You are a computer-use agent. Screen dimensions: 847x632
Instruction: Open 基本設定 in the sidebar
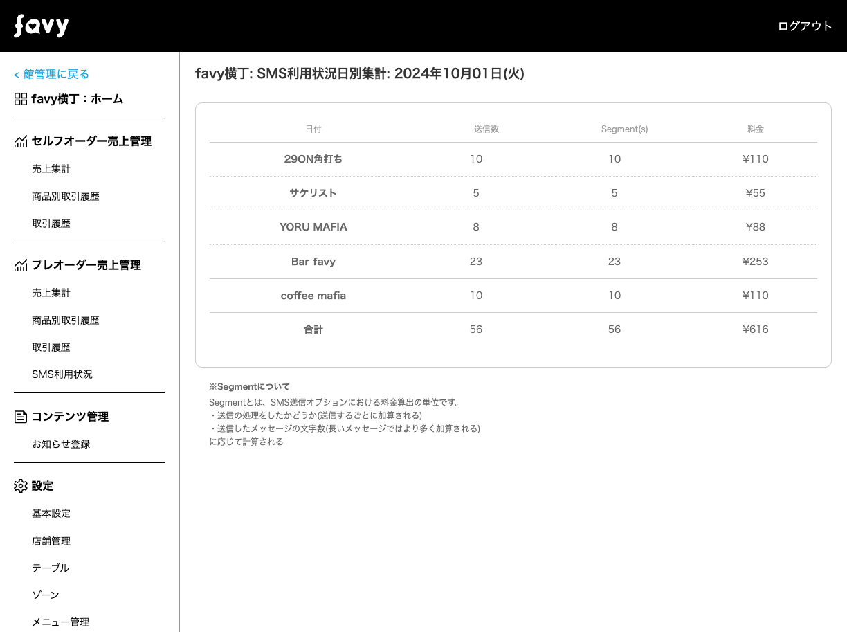[x=51, y=514]
